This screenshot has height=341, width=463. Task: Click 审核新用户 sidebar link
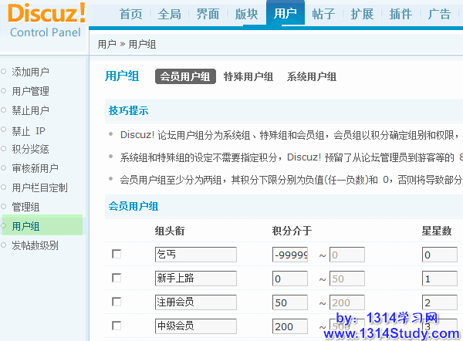pyautogui.click(x=35, y=168)
